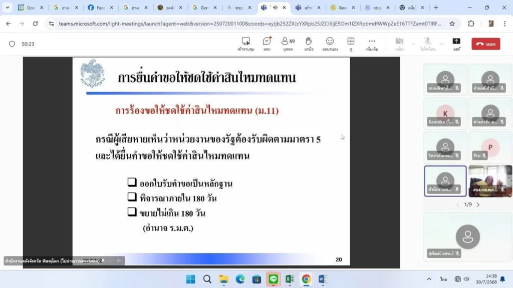This screenshot has height=288, width=513.
Task: Close the Facebook tab
Action: 111,7
